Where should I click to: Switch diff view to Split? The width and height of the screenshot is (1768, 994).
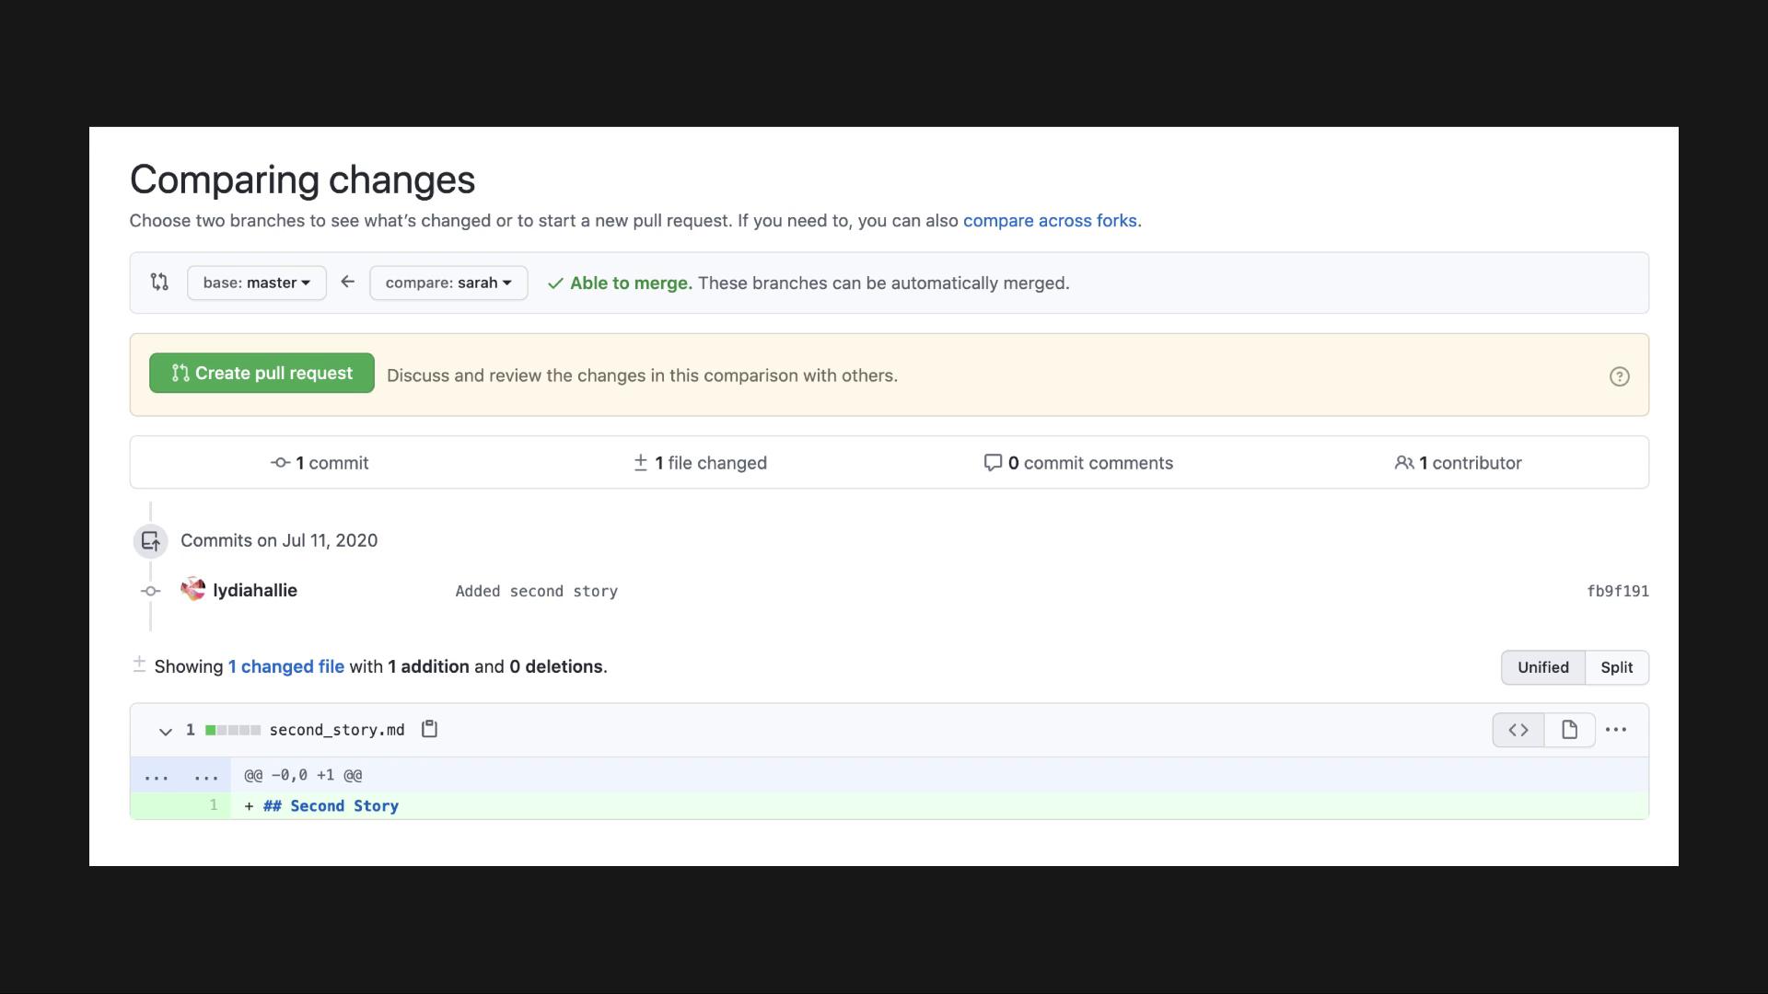point(1616,667)
